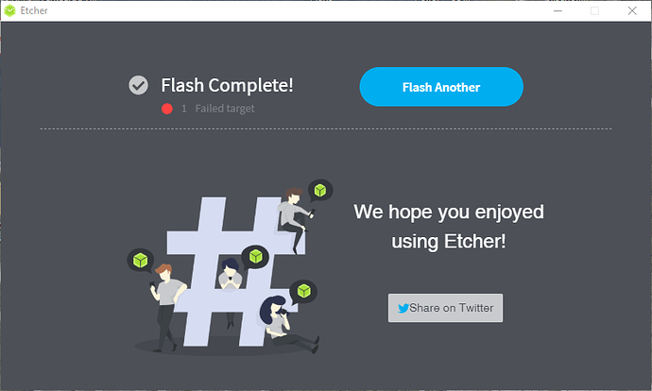Click the green cube bubble above seated woman

click(303, 291)
